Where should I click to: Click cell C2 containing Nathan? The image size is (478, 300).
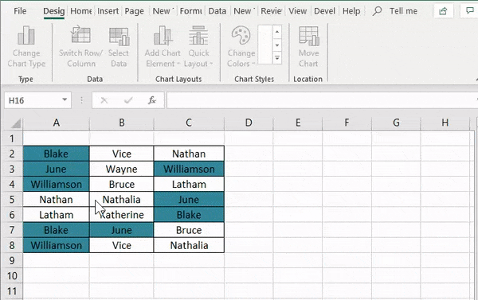[x=189, y=154]
